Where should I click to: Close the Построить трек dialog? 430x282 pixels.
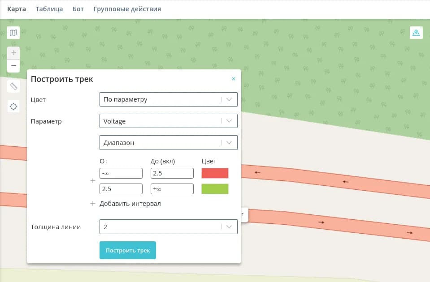pos(233,79)
